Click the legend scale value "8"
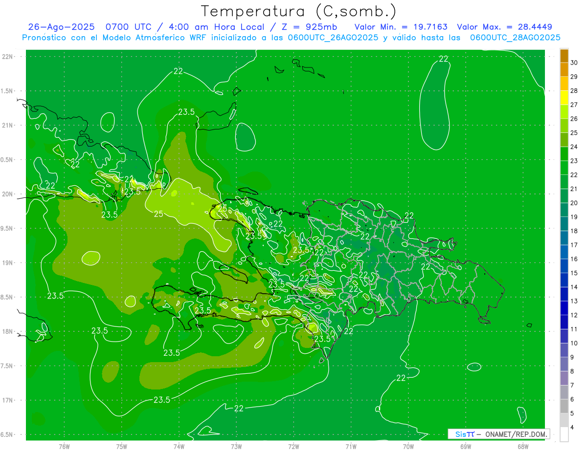The width and height of the screenshot is (587, 453). (x=572, y=371)
